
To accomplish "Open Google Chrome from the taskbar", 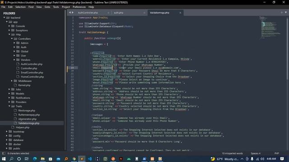I will coord(74,159).
